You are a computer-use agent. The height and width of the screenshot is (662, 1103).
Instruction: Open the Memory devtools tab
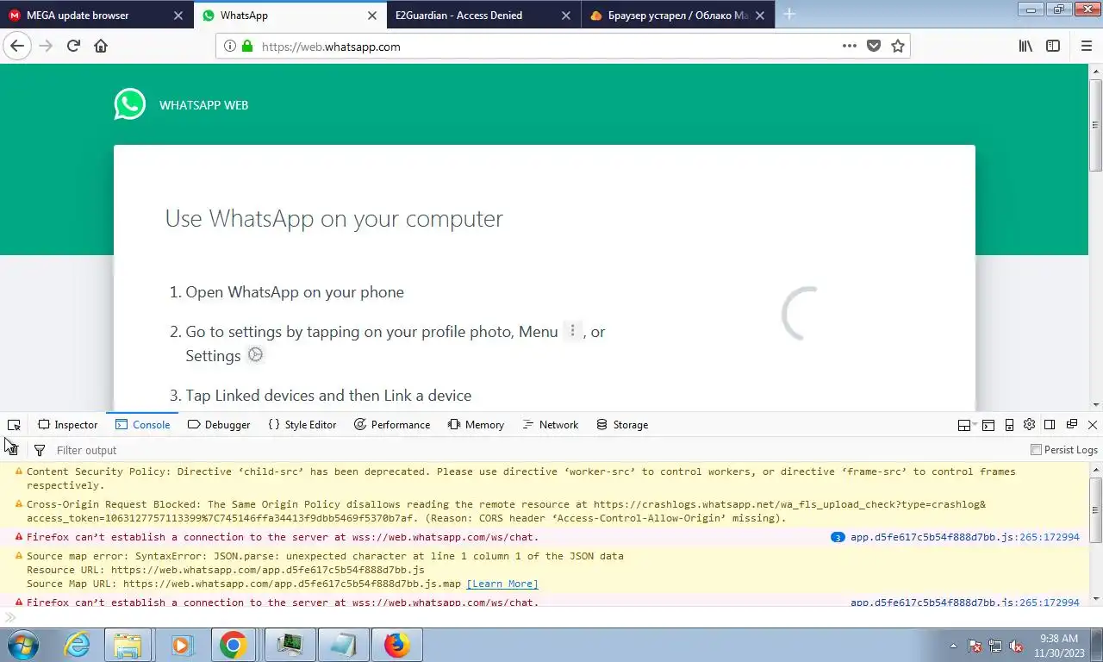[x=477, y=425]
